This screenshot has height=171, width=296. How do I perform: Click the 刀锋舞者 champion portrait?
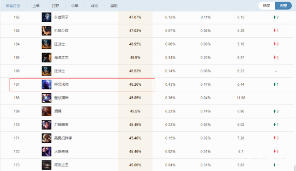47,124
